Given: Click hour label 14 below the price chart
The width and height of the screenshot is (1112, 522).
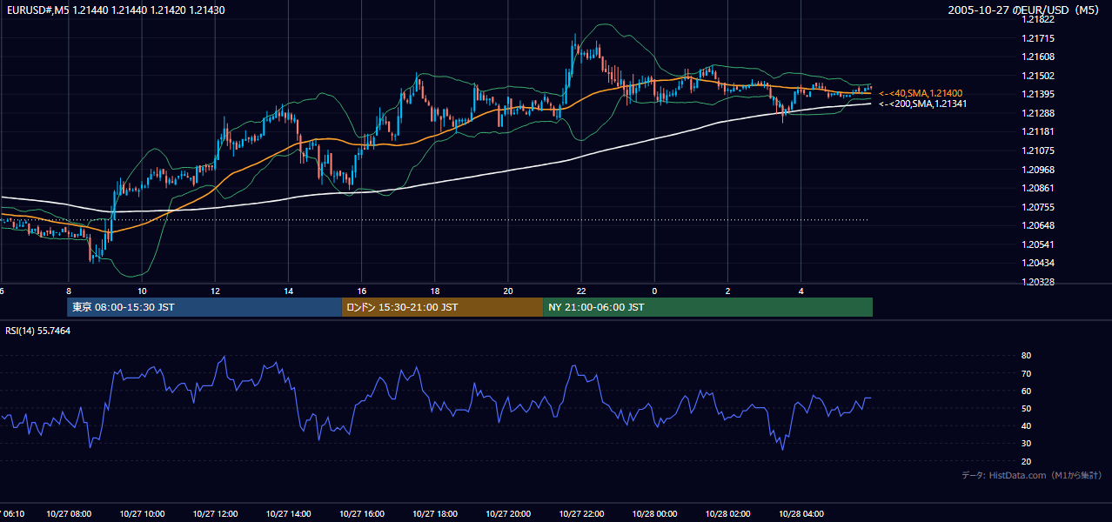Looking at the screenshot, I should (x=288, y=291).
